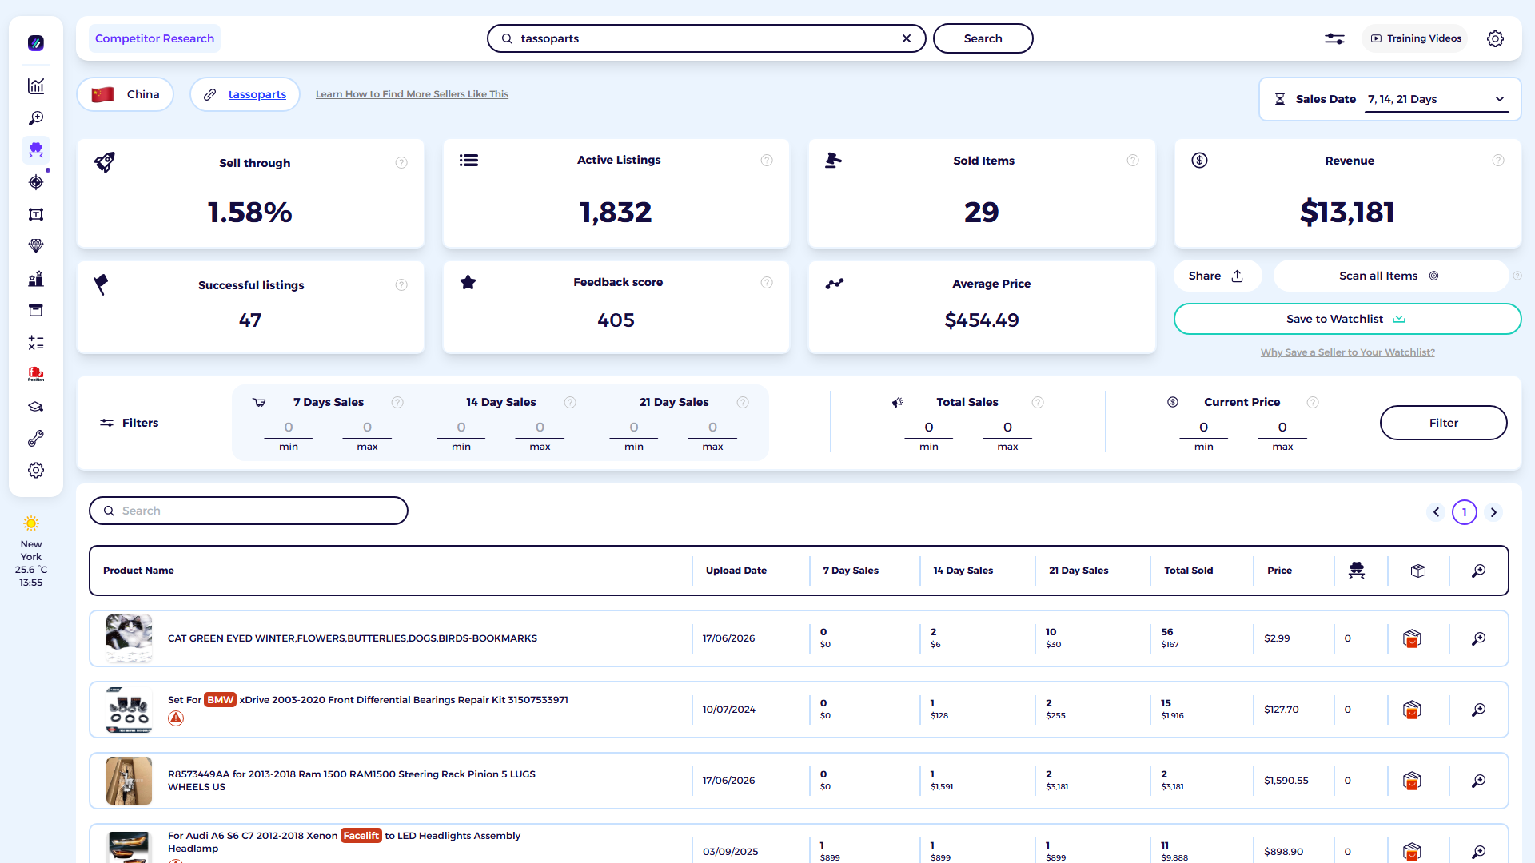Click the $1,590.55 price cell
The height and width of the screenshot is (863, 1535).
pyautogui.click(x=1286, y=781)
